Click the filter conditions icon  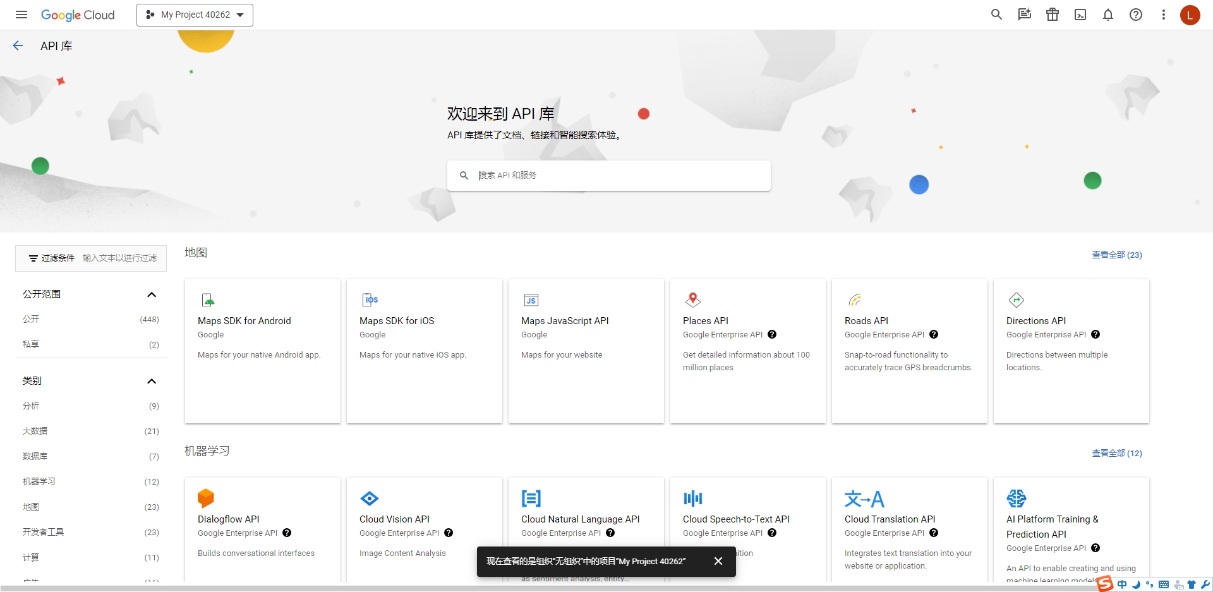pos(33,258)
